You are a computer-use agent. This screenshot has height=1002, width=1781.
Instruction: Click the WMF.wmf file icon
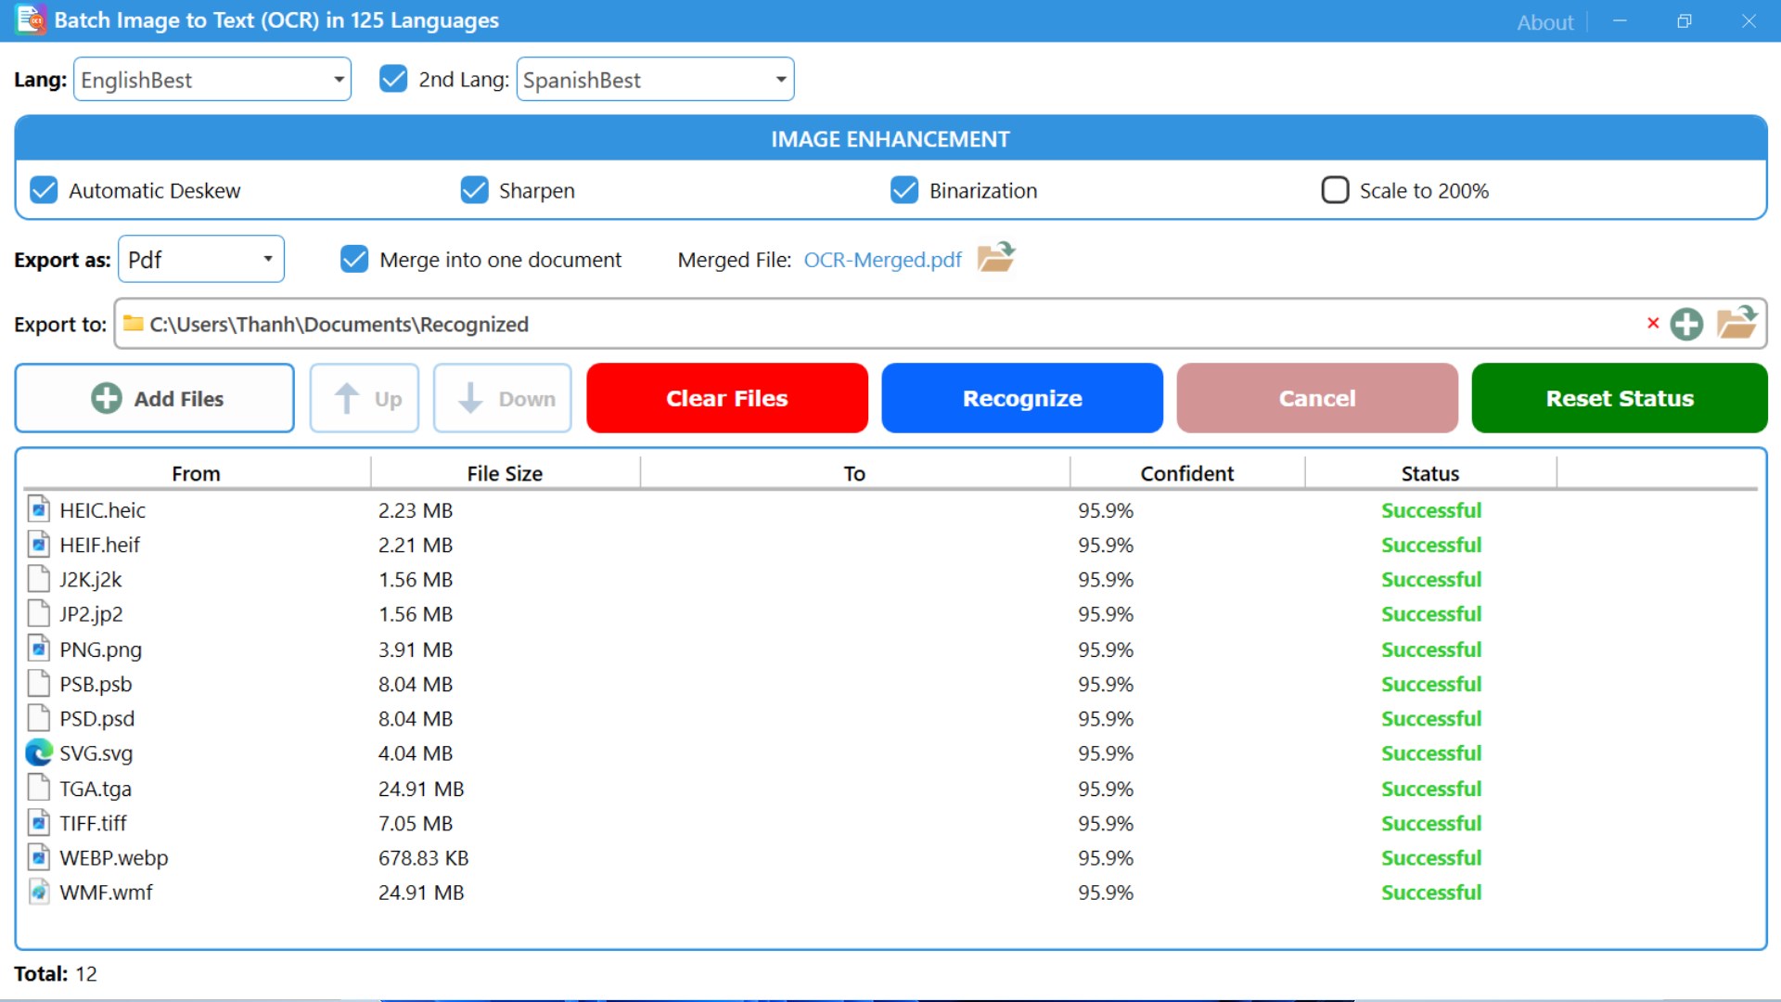click(x=38, y=892)
